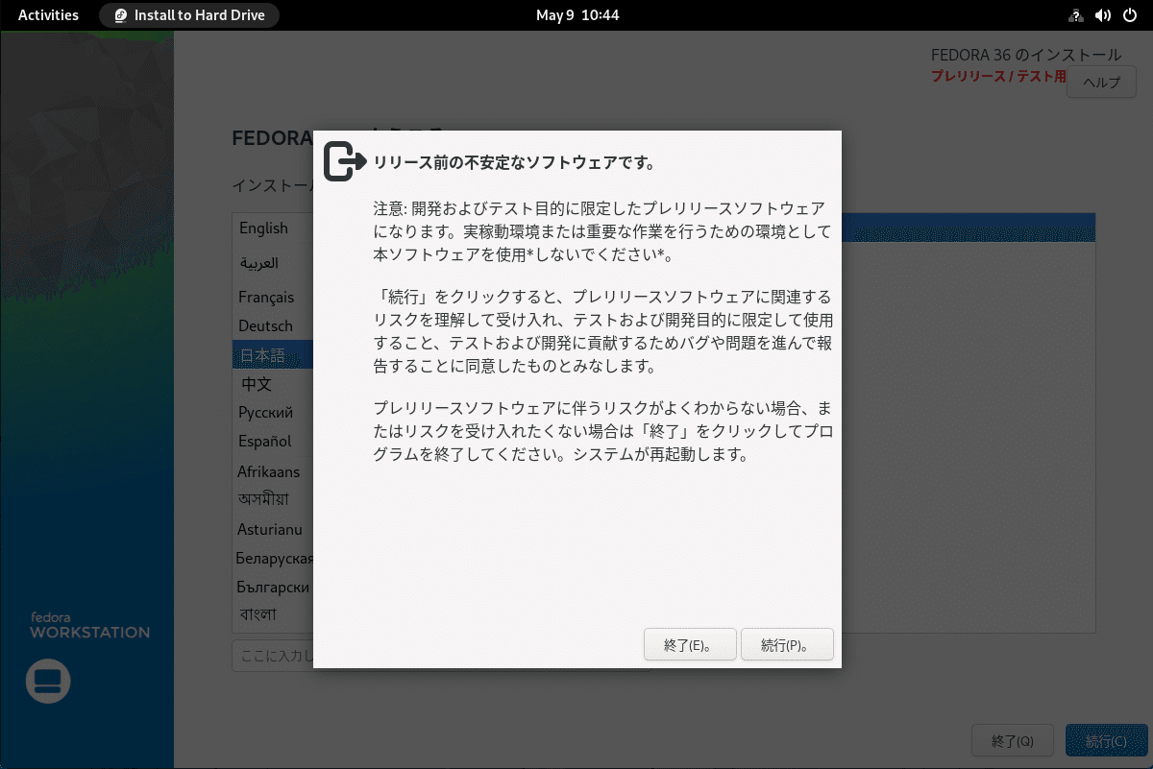This screenshot has height=769, width=1153.
Task: Click the exit arrow icon in dialog
Action: tap(345, 161)
